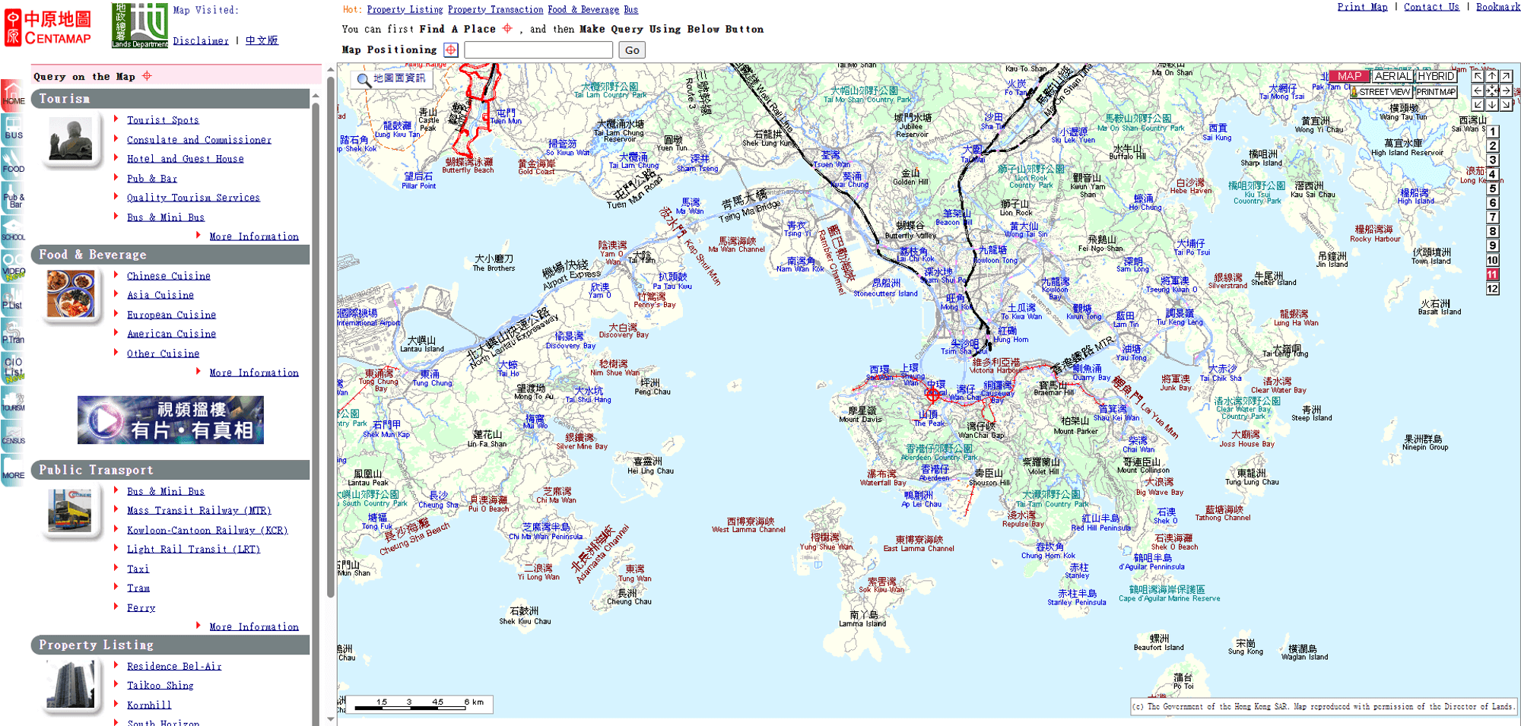Open the Property Transaction hot link
This screenshot has width=1521, height=726.
click(495, 10)
